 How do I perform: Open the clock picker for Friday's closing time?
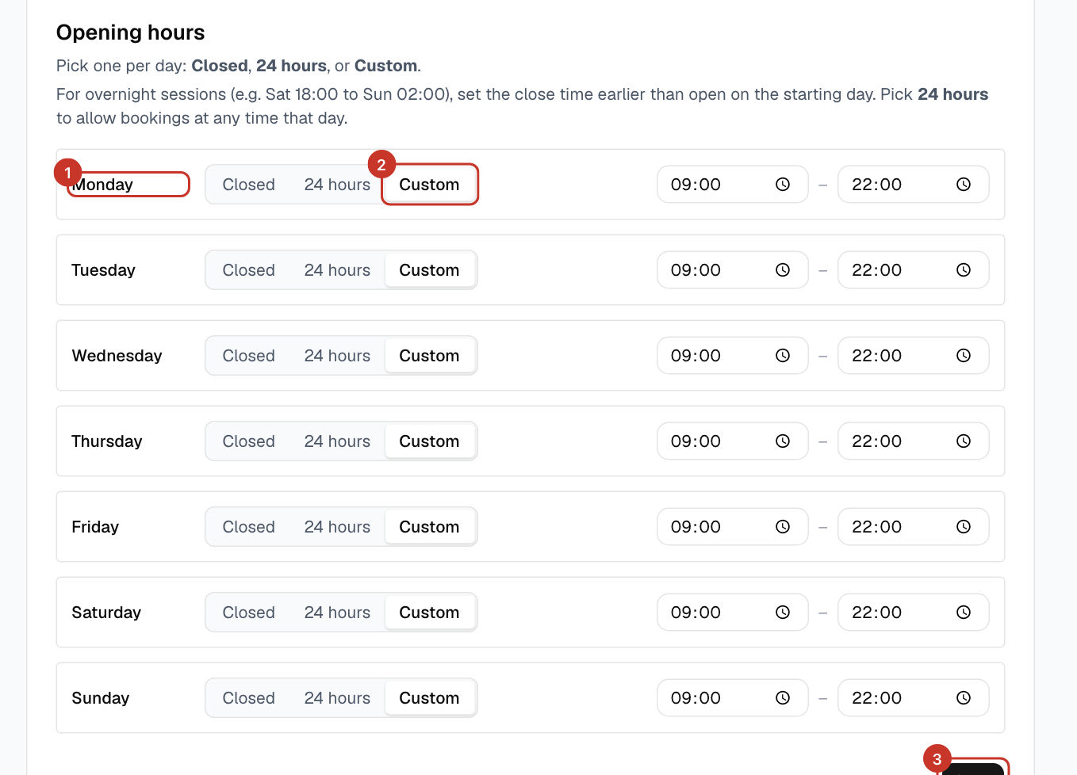click(964, 527)
